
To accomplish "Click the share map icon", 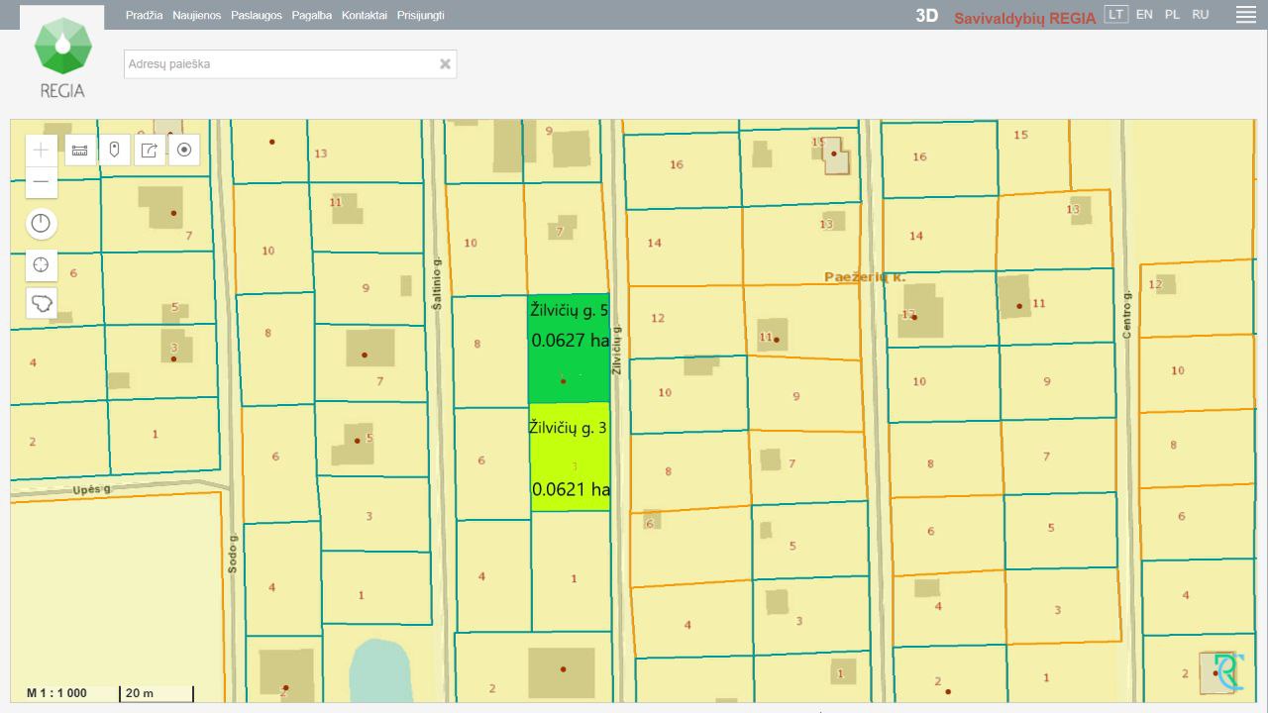I will click(x=149, y=151).
